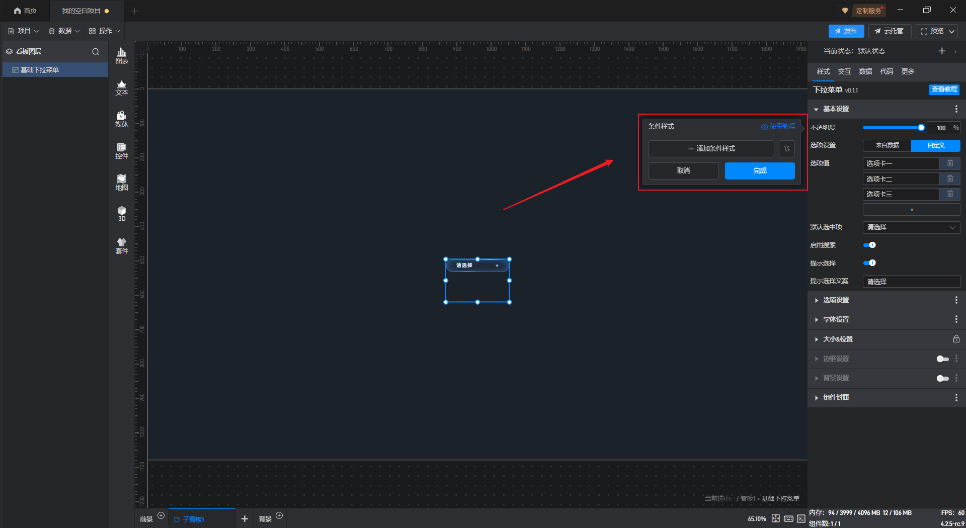Toggle the 启用搜索 switch
Screen dimensions: 966x528
pos(869,245)
